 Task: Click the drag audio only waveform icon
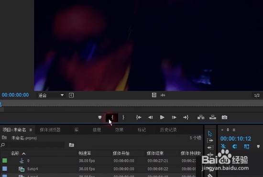163,95
